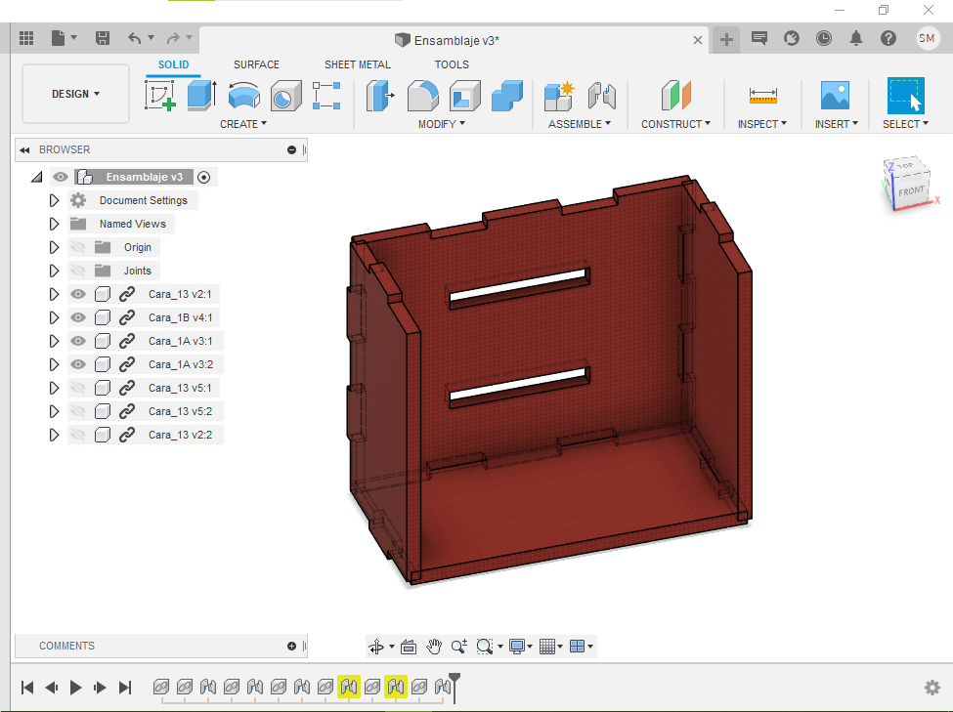Open the notifications bell
Viewport: 953px width, 712px height.
pos(856,38)
